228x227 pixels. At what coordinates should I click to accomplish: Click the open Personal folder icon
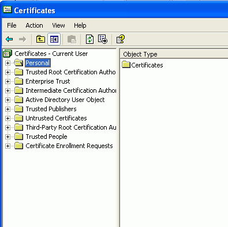click(x=18, y=63)
